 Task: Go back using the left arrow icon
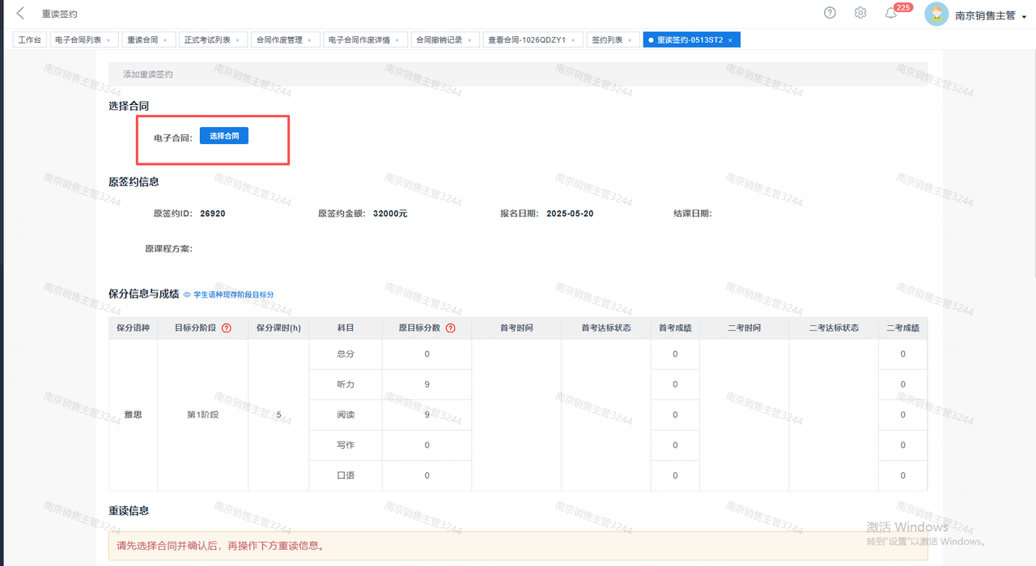click(x=20, y=14)
